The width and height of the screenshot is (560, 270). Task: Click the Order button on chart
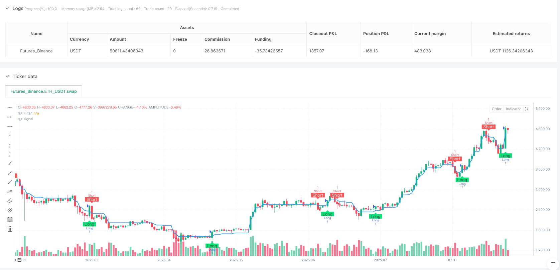point(496,109)
